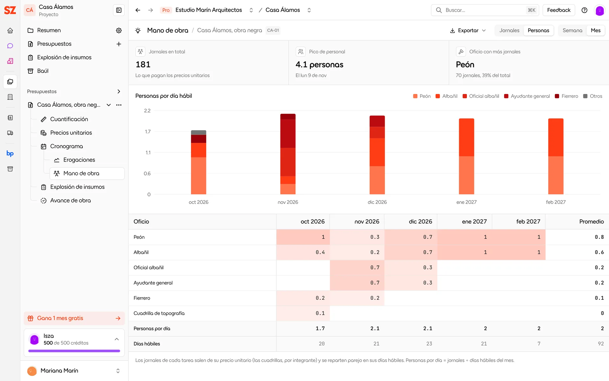The height and width of the screenshot is (381, 609).
Task: Click Gana 1 mes gratis banner
Action: point(74,318)
